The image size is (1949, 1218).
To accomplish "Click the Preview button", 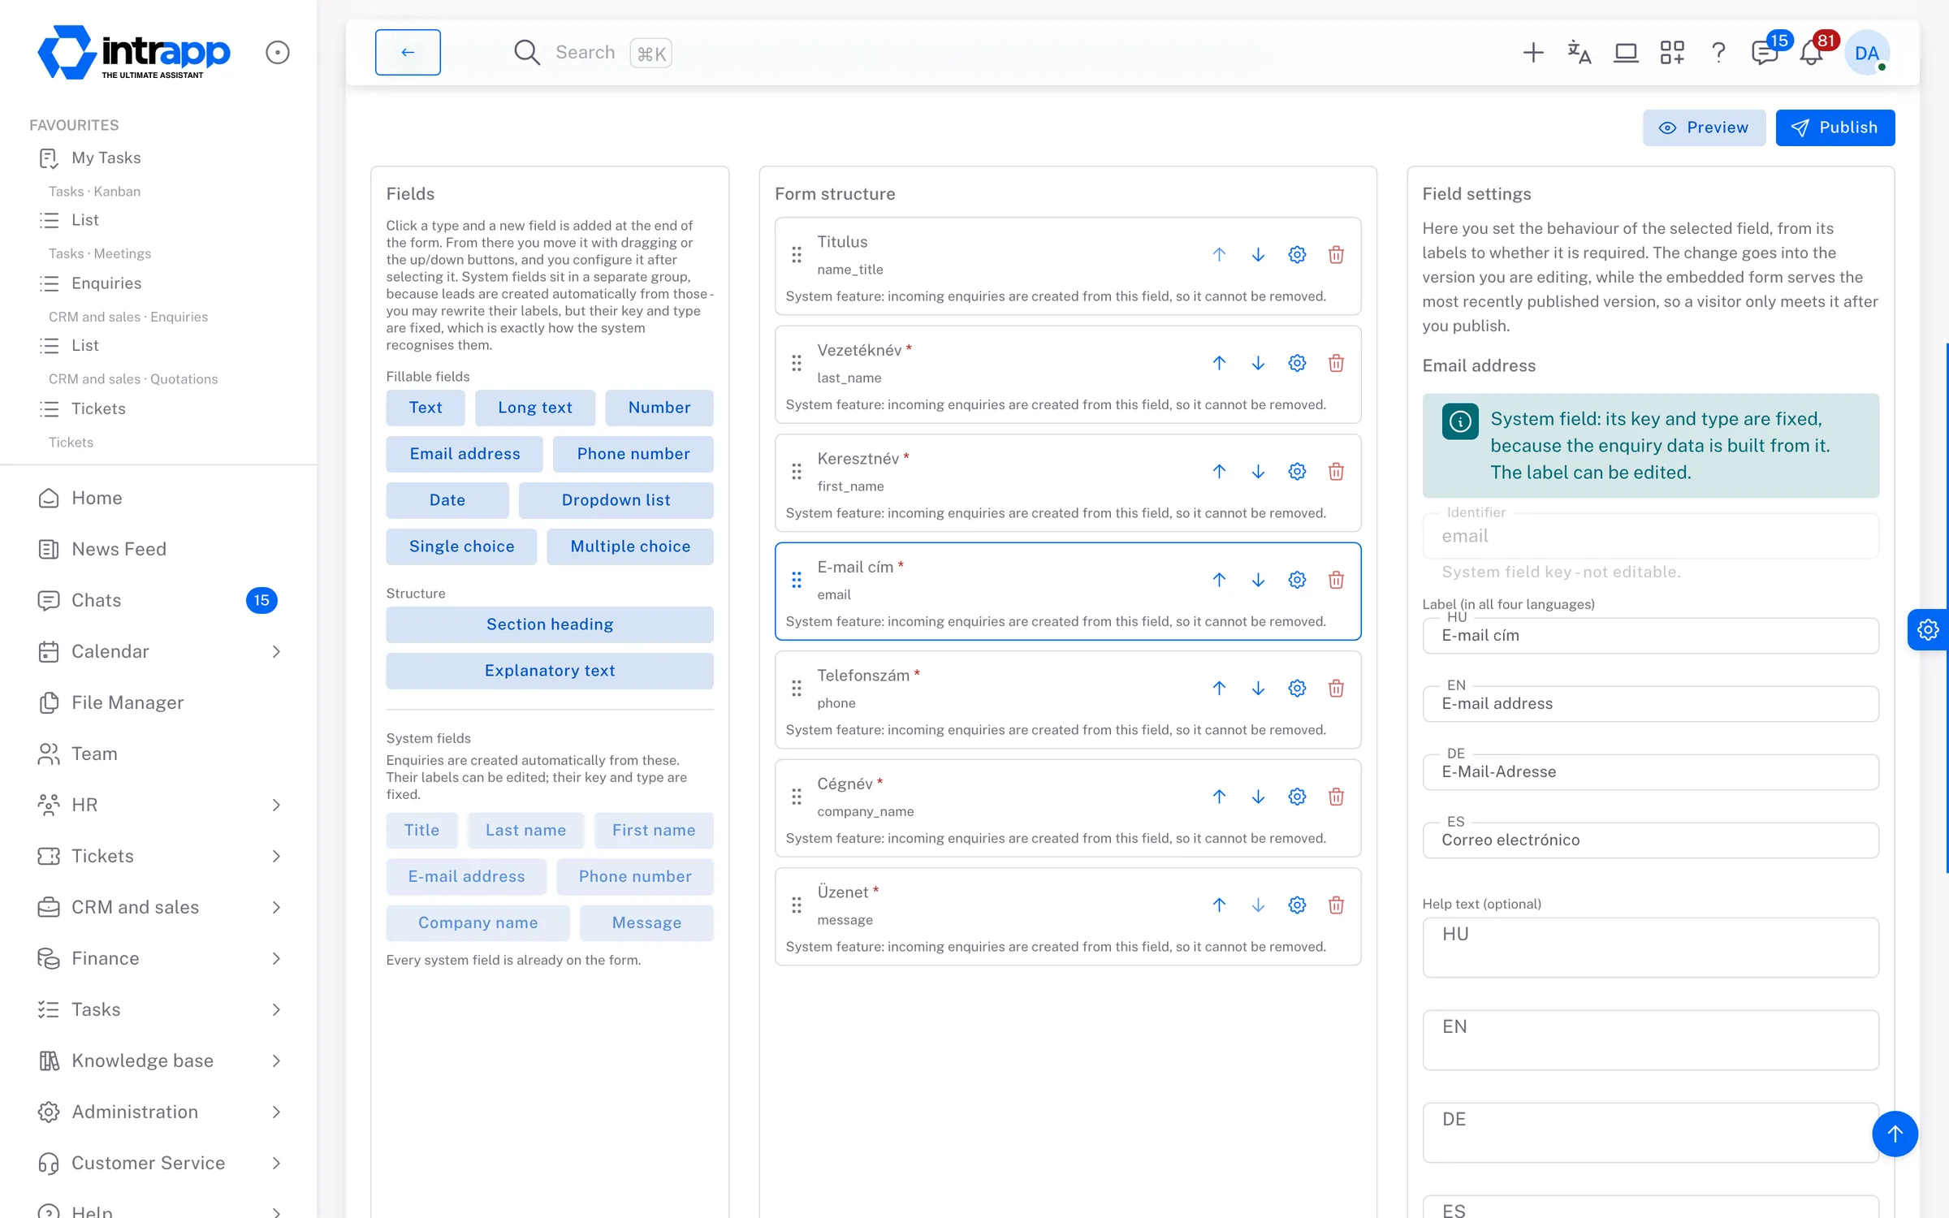I will (1704, 127).
